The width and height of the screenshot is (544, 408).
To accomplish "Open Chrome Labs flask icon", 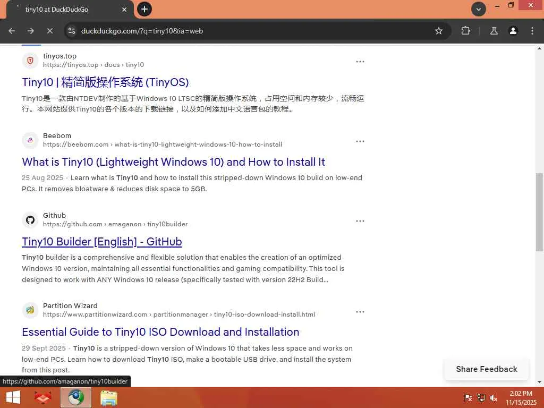I will point(494,31).
